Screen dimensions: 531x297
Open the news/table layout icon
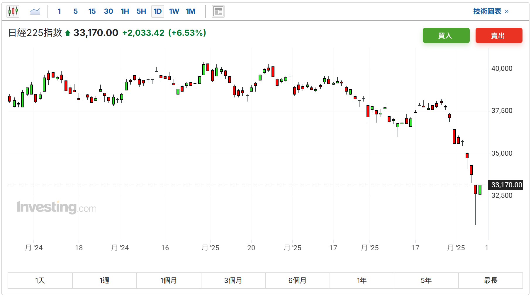(218, 11)
